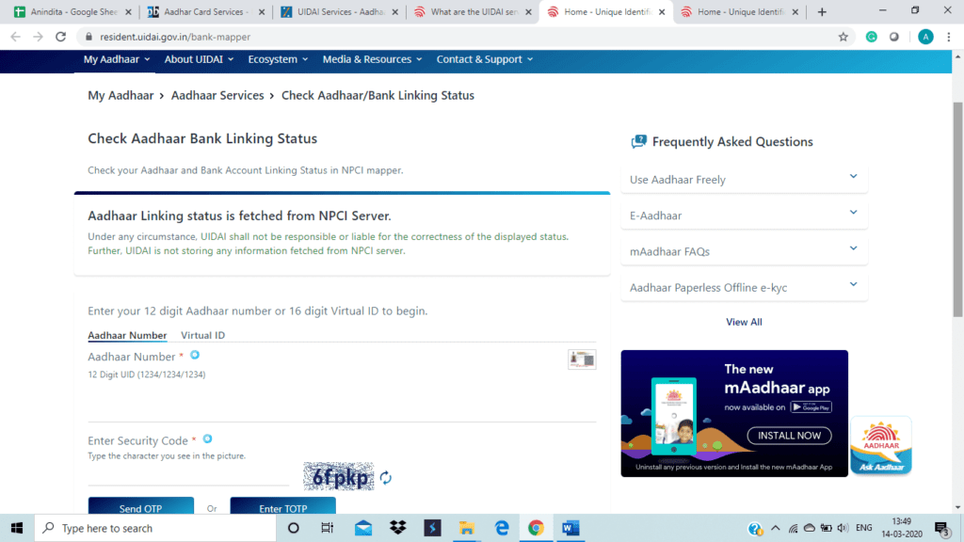Open the Ask Aadhaar chatbot icon
The width and height of the screenshot is (964, 542).
click(880, 444)
